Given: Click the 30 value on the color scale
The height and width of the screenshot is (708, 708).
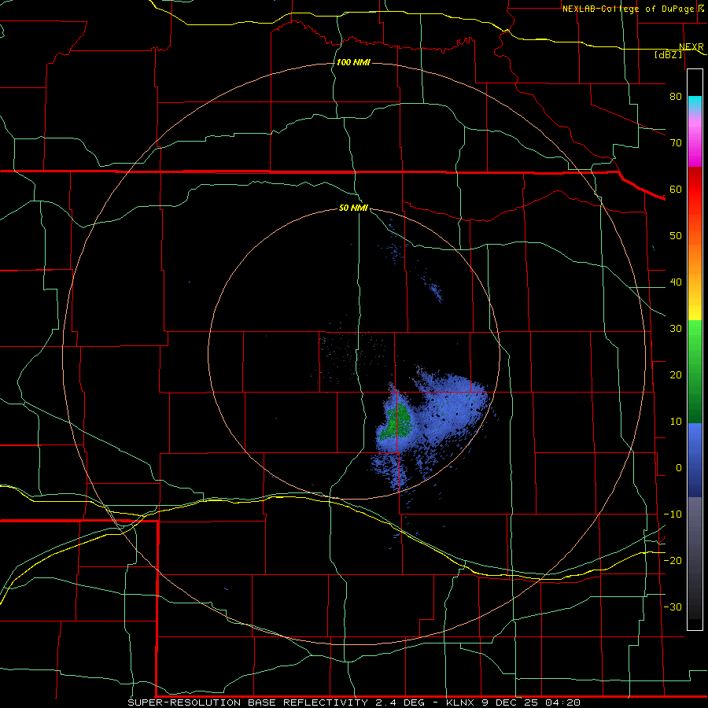Looking at the screenshot, I should [676, 328].
